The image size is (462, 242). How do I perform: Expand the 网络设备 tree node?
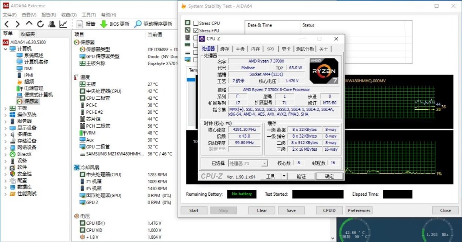[x=5, y=148]
